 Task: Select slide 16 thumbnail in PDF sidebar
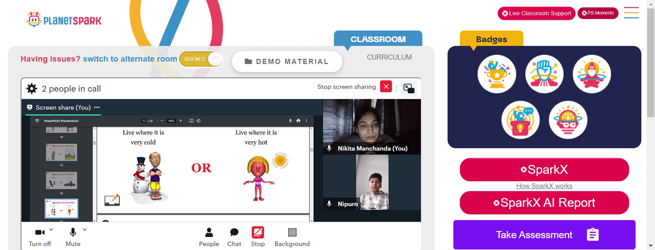tap(62, 180)
